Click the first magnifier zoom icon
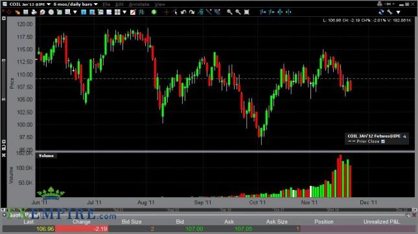418x234 pixels. 229,12
